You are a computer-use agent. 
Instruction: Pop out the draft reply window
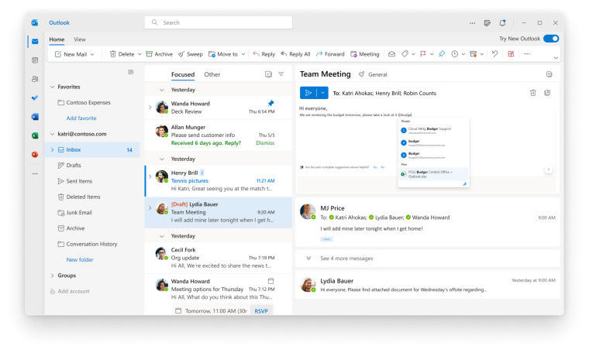[x=547, y=93]
